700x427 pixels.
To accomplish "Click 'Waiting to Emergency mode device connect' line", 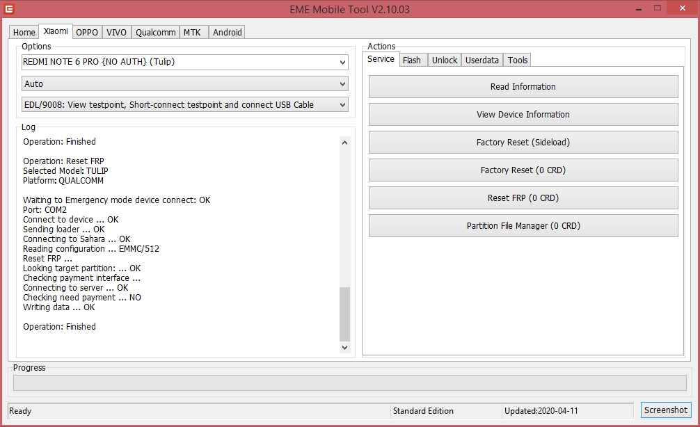I will coord(116,200).
